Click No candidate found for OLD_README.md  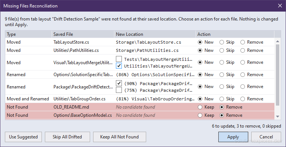point(135,107)
